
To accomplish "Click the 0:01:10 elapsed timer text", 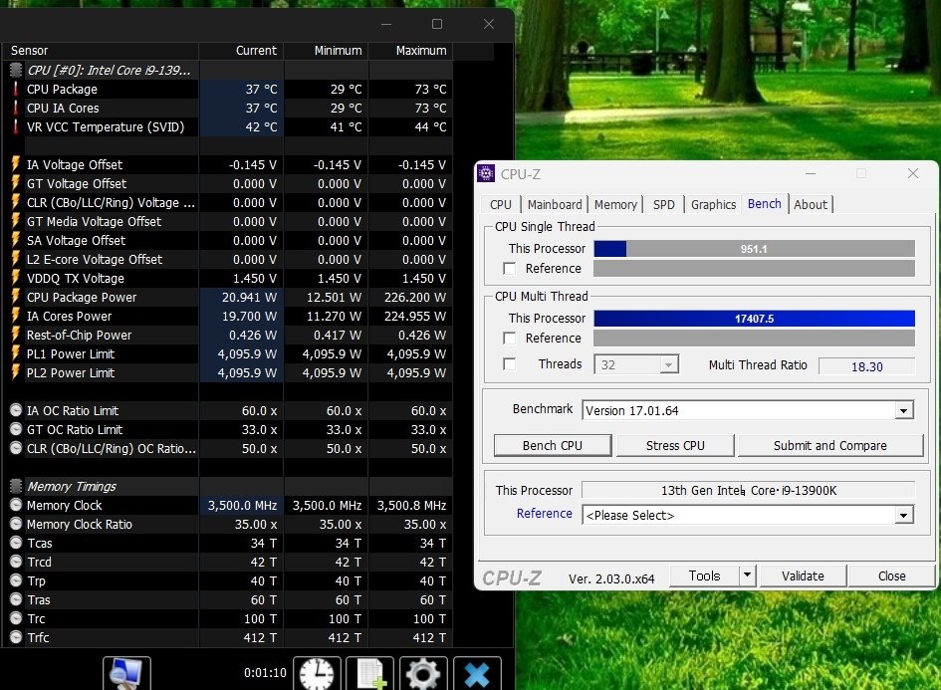I will click(265, 673).
